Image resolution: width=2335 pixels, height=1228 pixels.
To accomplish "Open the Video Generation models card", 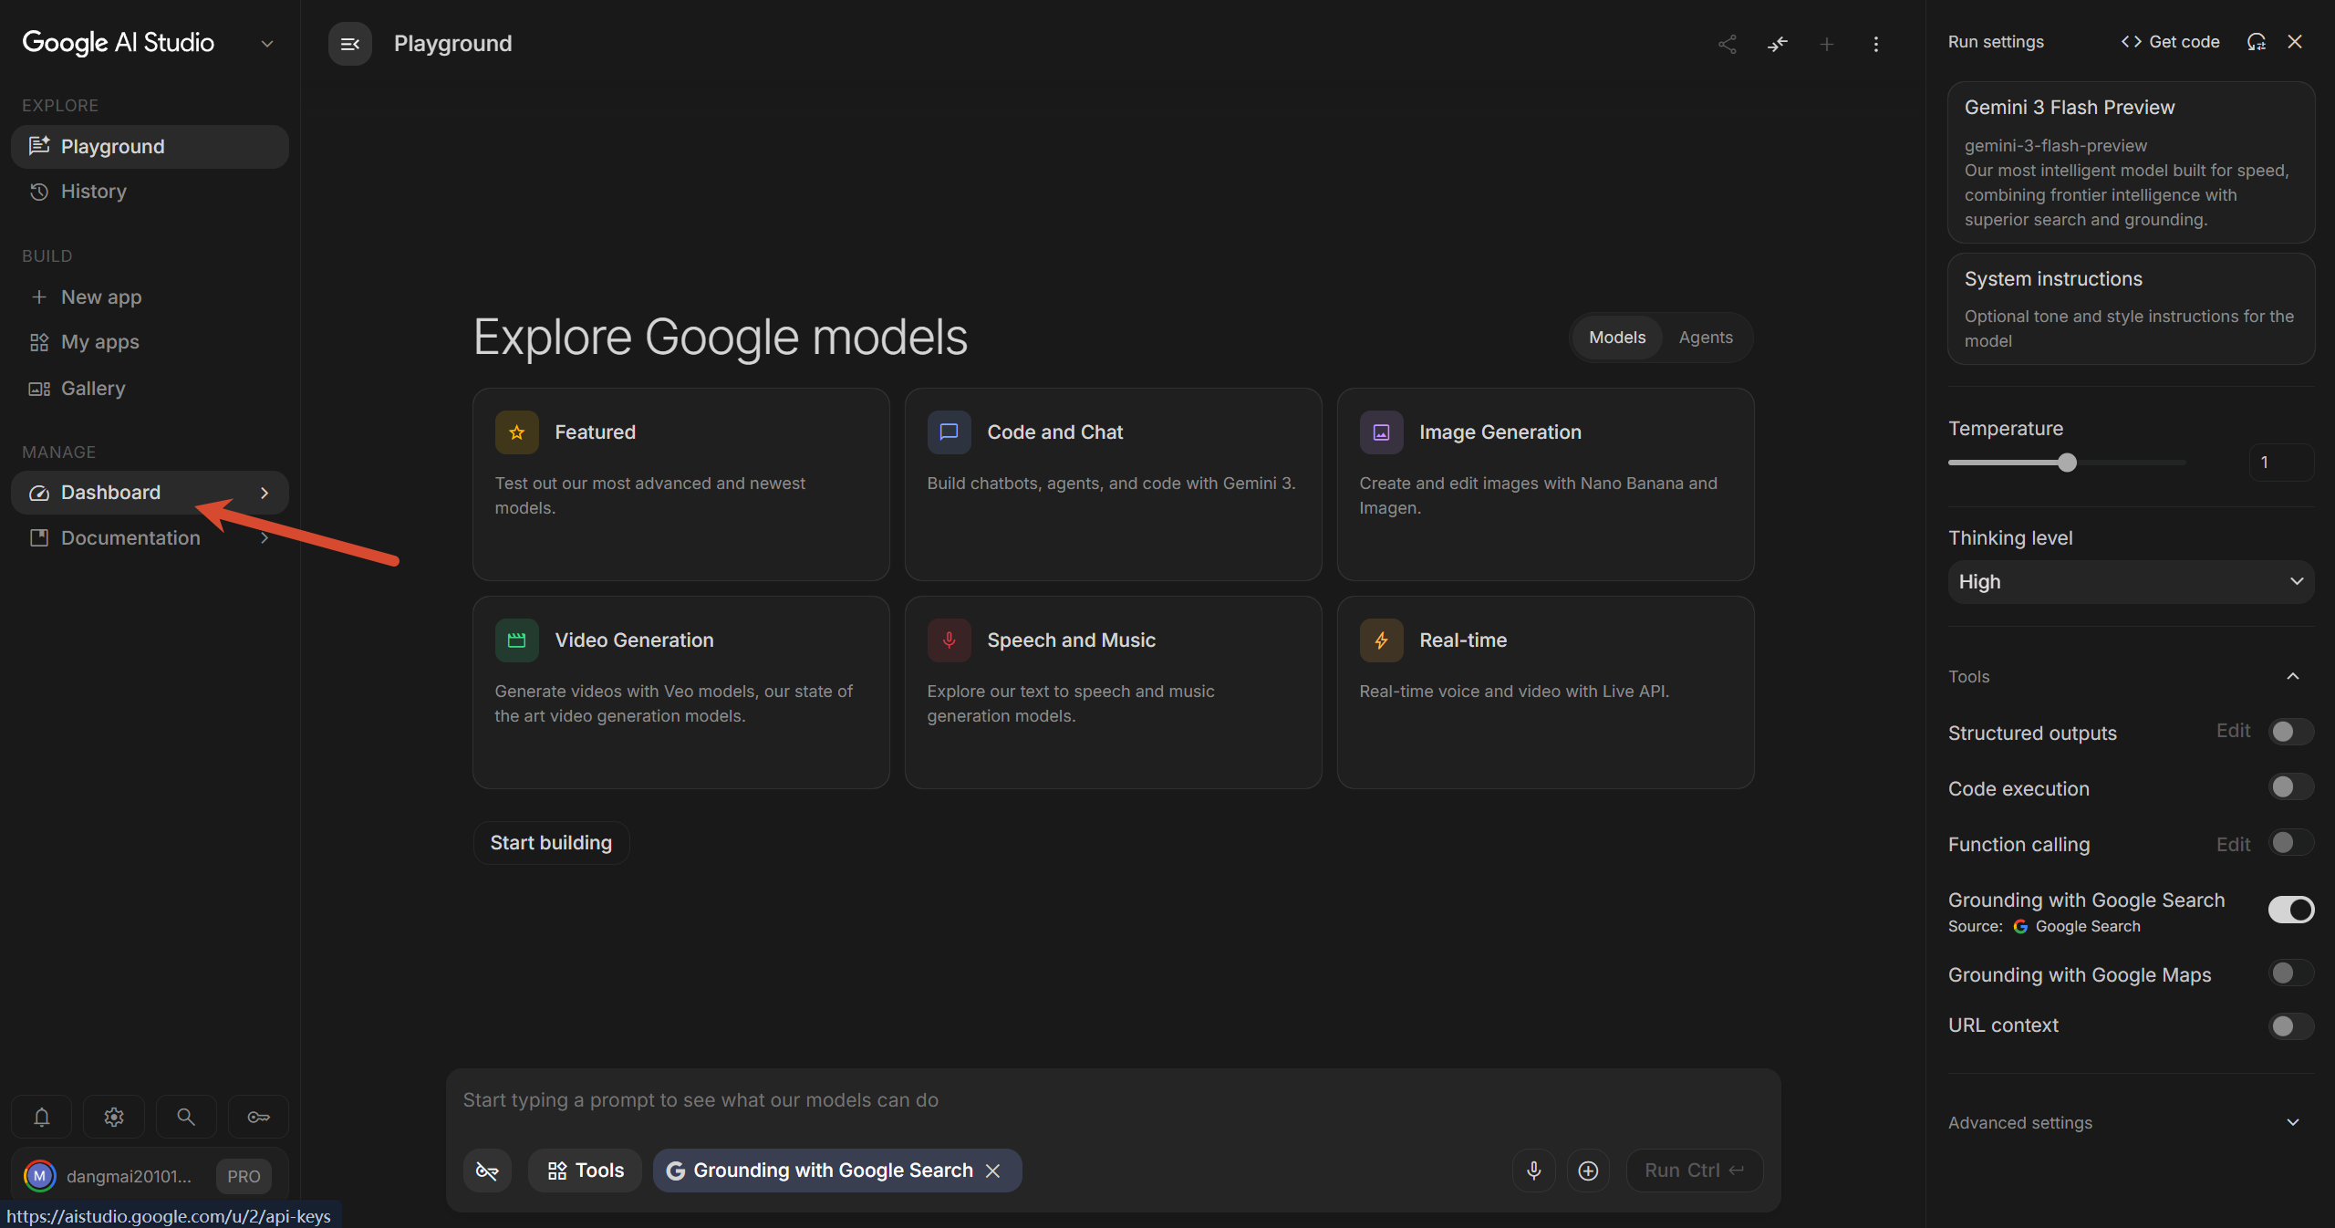I will (681, 692).
